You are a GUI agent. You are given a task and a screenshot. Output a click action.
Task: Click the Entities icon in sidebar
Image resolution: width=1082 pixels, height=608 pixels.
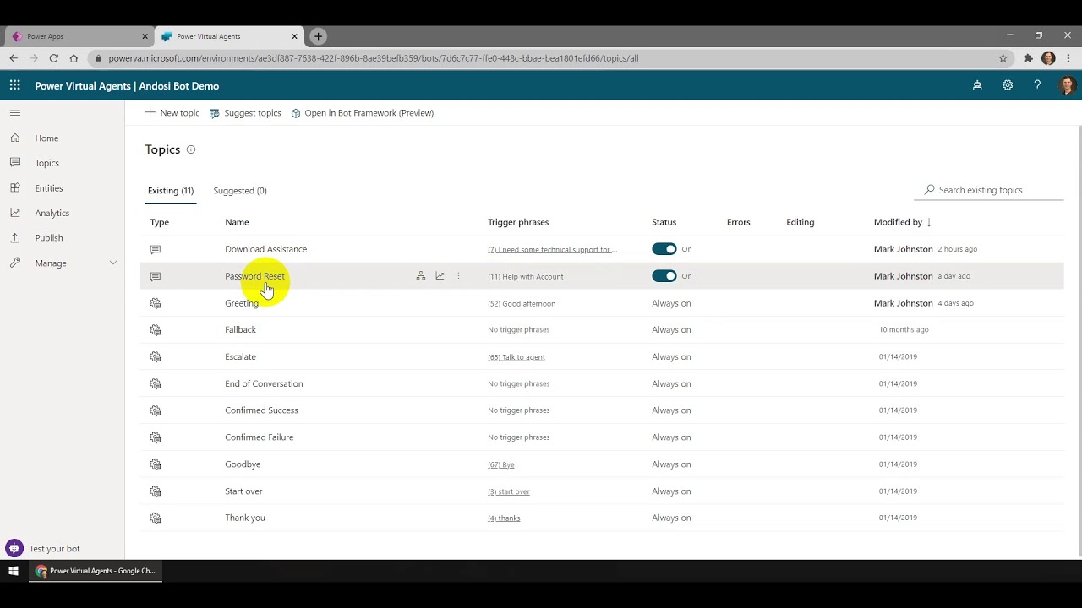14,187
